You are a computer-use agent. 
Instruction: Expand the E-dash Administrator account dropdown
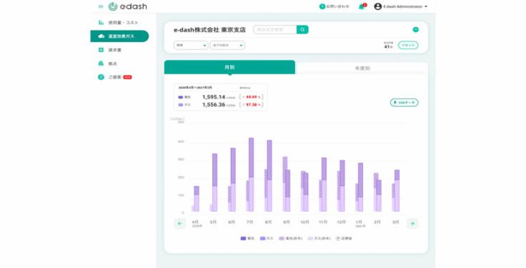[x=405, y=6]
